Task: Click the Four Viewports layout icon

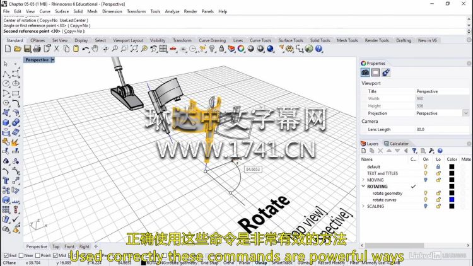Action: (163, 49)
